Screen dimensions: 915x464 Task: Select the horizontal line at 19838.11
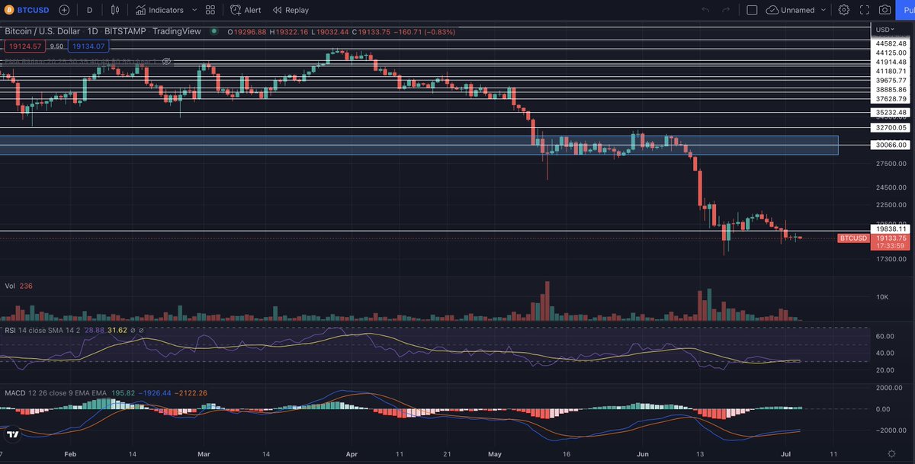(435, 231)
